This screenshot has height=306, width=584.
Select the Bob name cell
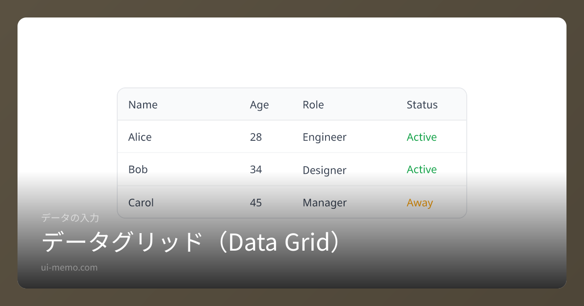point(138,170)
